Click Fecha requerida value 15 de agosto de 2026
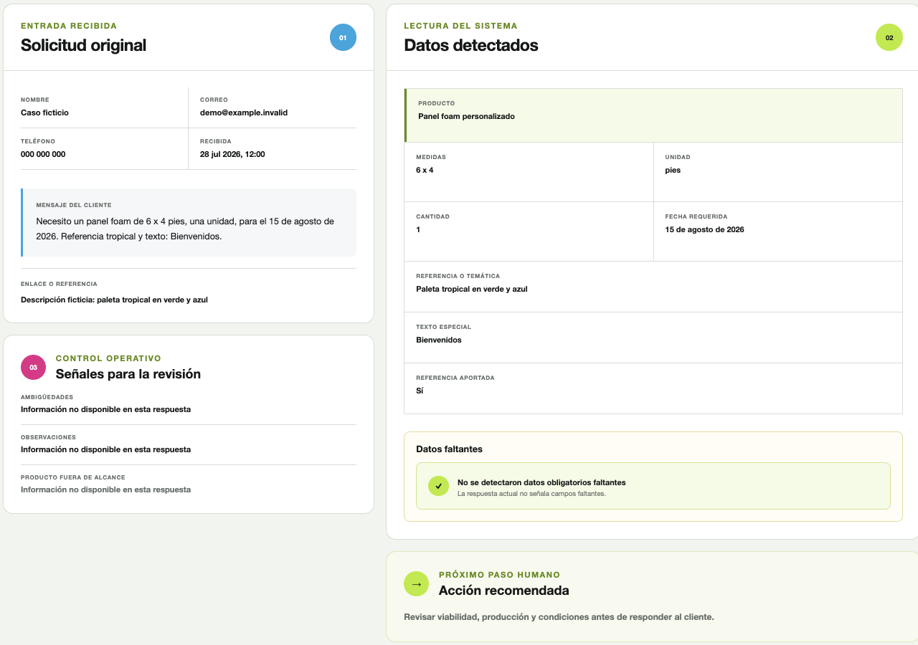918x645 pixels. pos(704,230)
